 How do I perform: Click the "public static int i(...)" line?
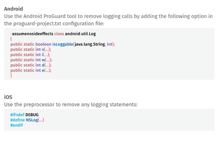(30, 54)
